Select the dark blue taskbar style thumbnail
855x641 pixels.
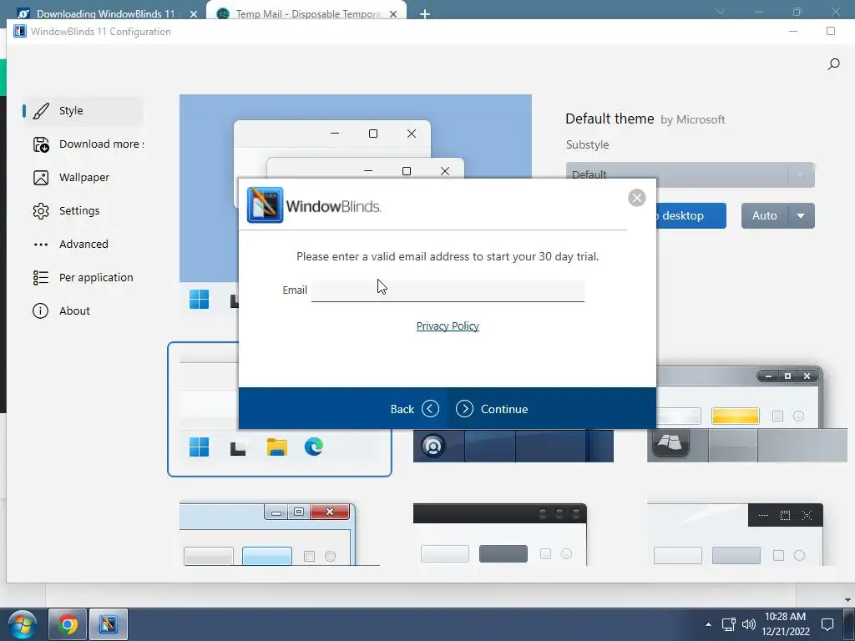(x=514, y=446)
